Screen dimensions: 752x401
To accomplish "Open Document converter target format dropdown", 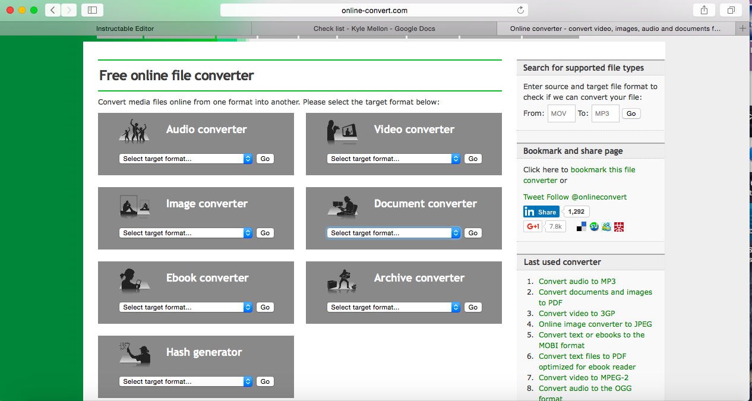I will pos(394,233).
